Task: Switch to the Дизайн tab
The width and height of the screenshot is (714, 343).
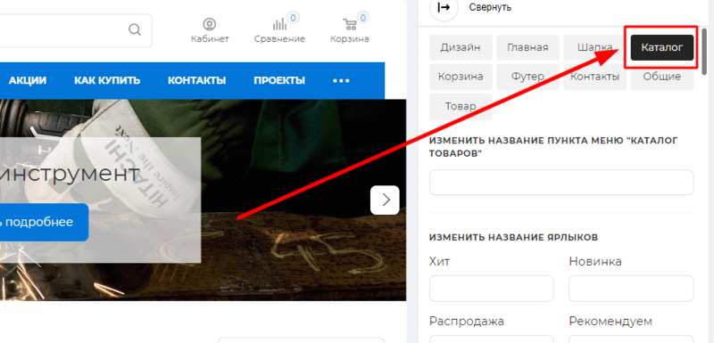Action: pos(461,47)
